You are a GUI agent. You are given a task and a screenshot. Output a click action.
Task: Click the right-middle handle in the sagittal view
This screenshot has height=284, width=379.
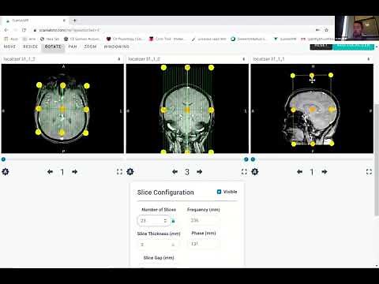point(332,109)
